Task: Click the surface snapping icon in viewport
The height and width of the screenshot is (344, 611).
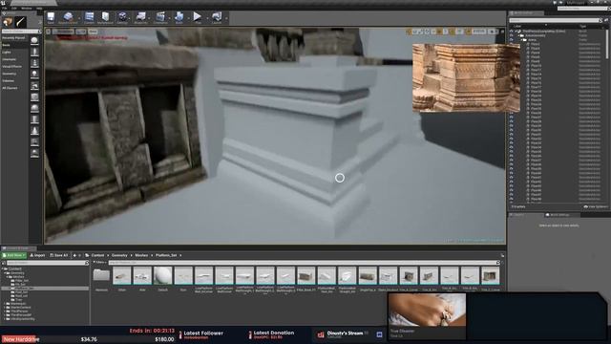Action: click(x=433, y=32)
